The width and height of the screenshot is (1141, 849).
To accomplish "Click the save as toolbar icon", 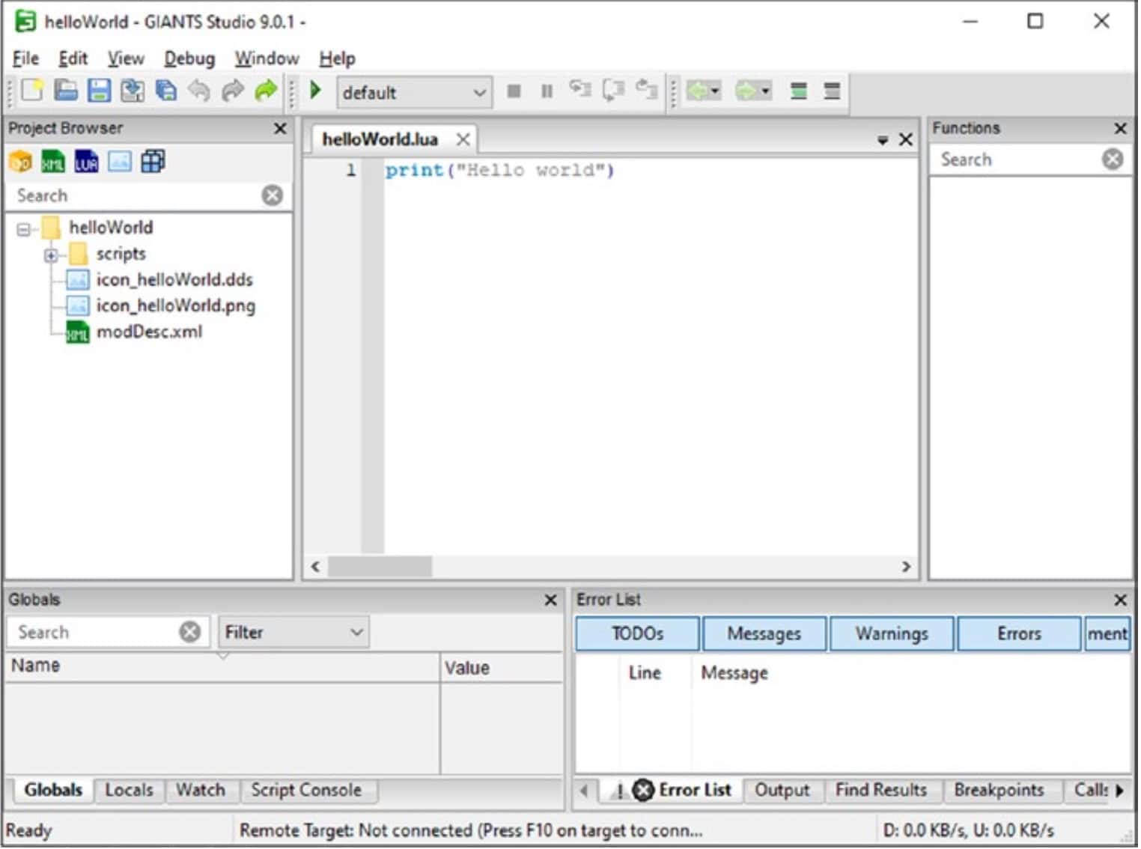I will (x=133, y=91).
